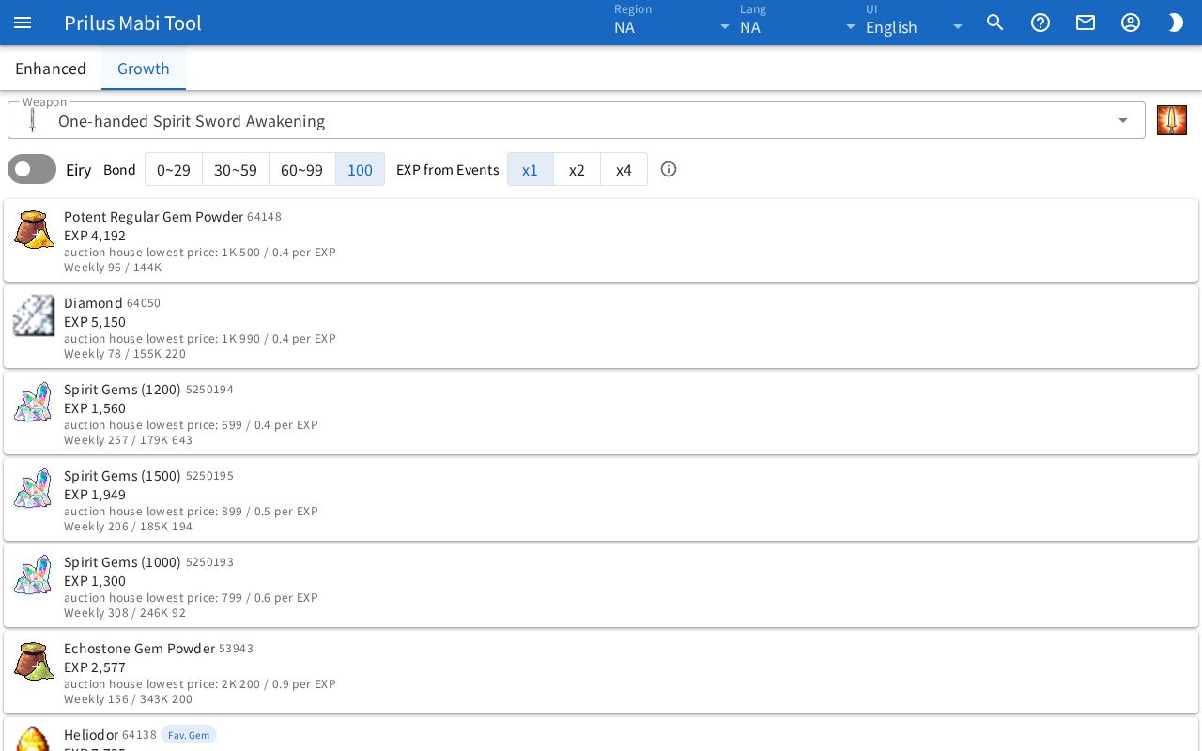1202x751 pixels.
Task: Set EXP from Events to x4
Action: pos(624,169)
